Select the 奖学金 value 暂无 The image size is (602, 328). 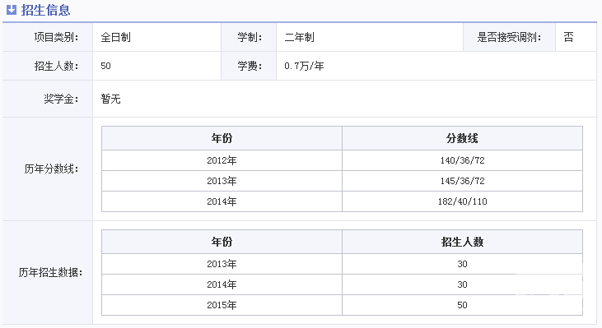(x=110, y=99)
